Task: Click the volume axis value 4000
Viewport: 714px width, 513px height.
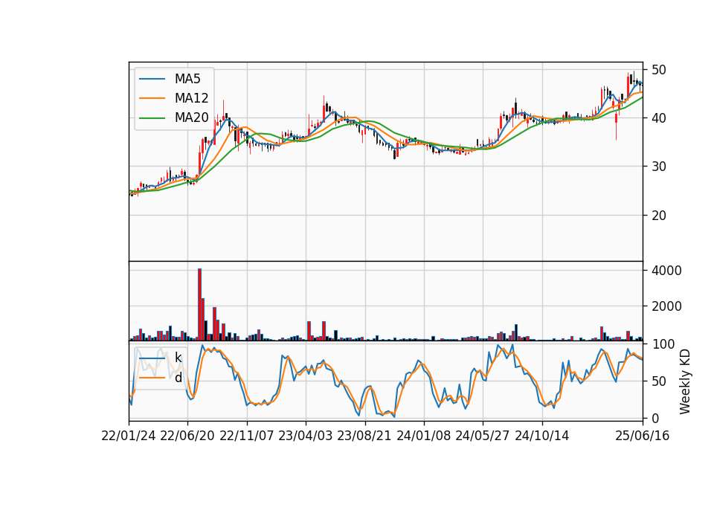Action: [666, 271]
